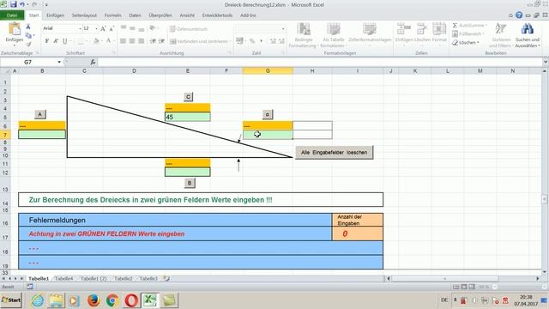The width and height of the screenshot is (549, 309).
Task: Switch to Normal view in status bar
Action: pyautogui.click(x=455, y=287)
